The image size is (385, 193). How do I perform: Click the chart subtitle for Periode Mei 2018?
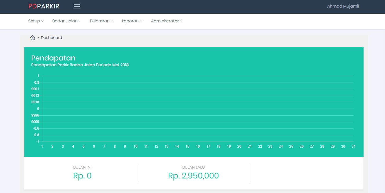point(80,65)
